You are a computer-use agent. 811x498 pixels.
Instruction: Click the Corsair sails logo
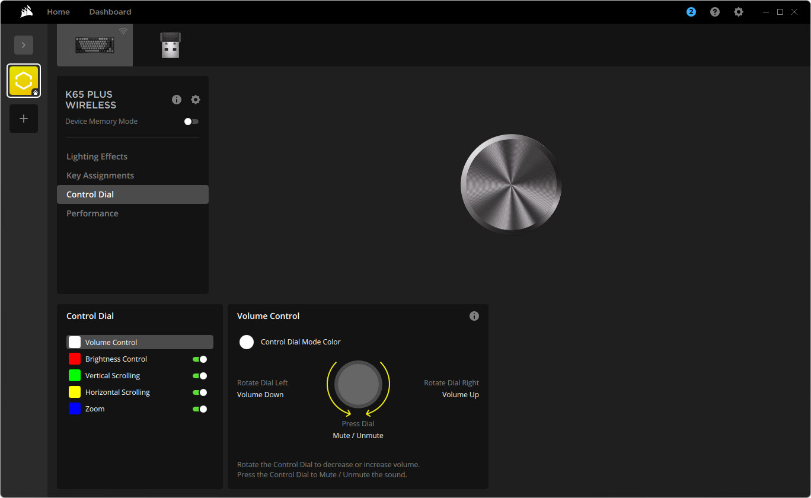[x=26, y=11]
